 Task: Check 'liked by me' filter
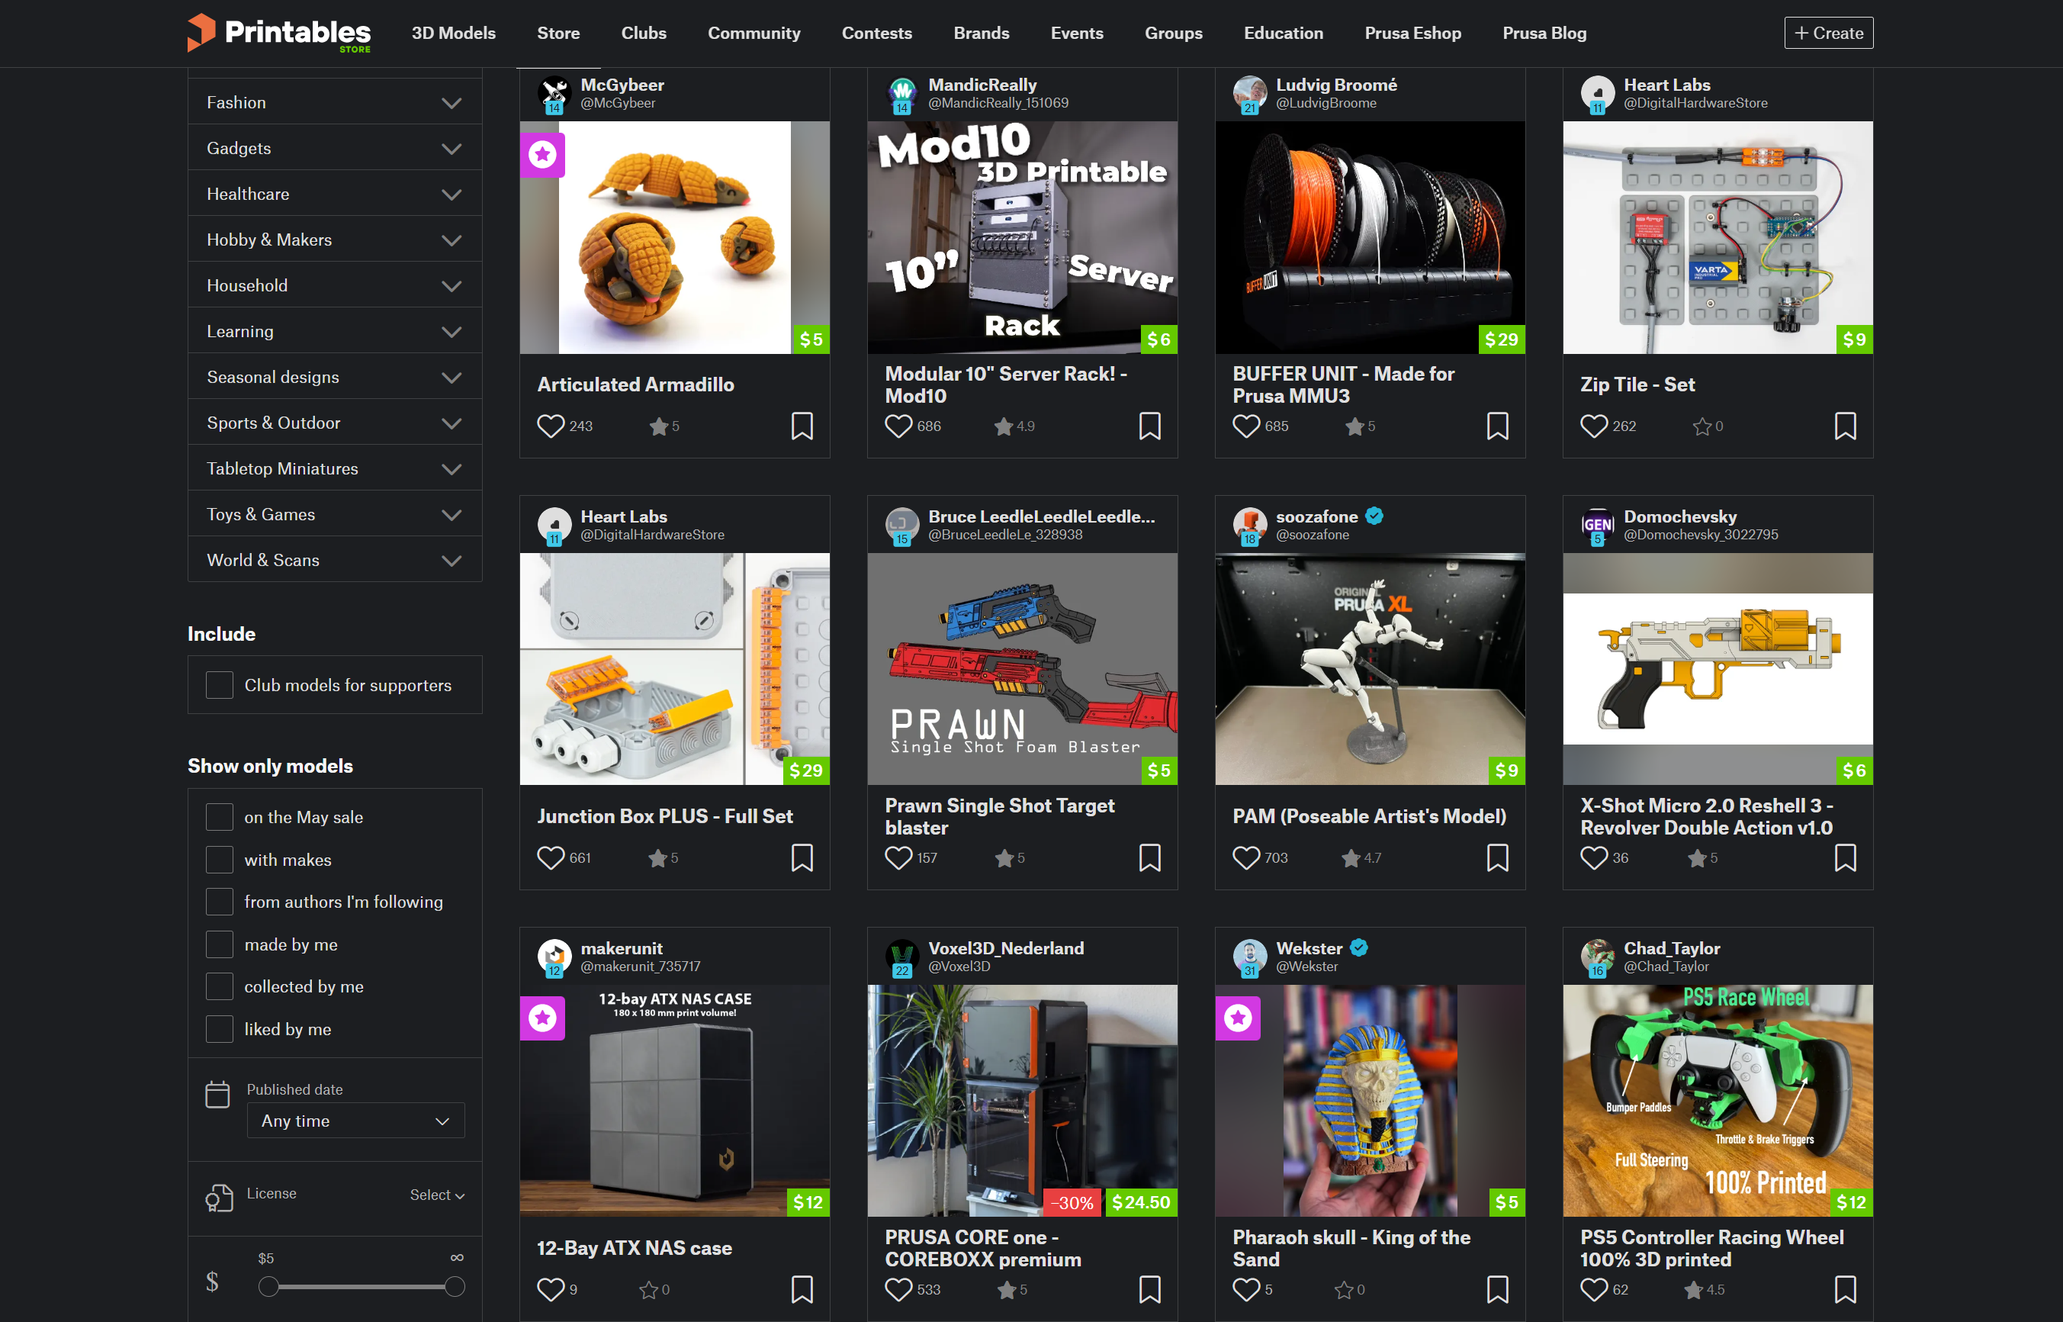click(x=219, y=1029)
